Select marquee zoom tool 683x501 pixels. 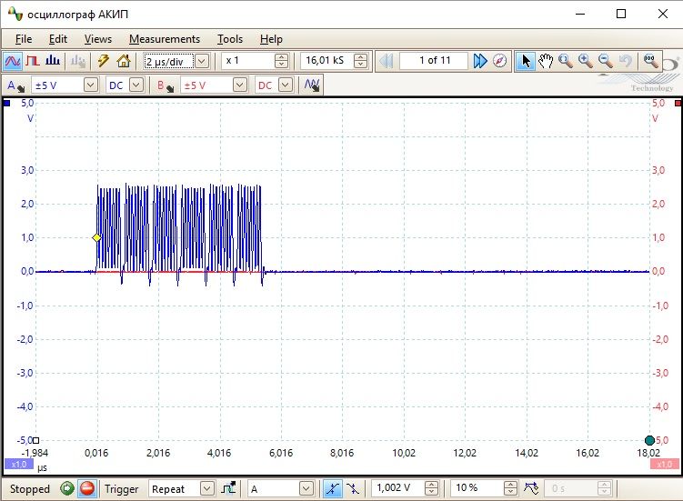click(566, 61)
